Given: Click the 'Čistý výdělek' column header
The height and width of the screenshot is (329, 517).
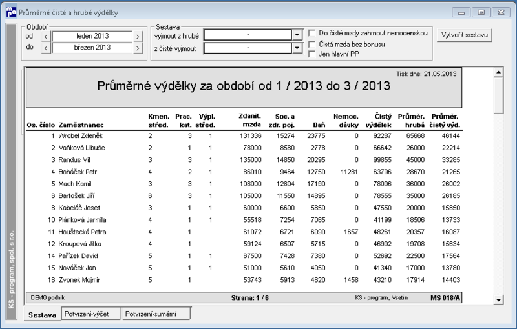Looking at the screenshot, I should click(379, 121).
